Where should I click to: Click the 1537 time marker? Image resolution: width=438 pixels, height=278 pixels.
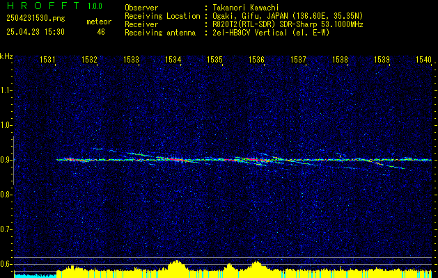click(x=298, y=59)
